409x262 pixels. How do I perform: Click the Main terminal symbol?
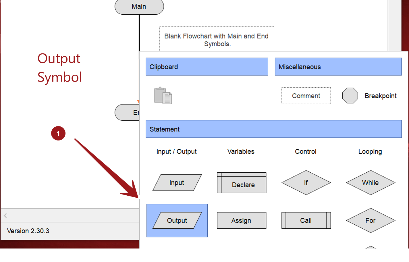coord(139,7)
